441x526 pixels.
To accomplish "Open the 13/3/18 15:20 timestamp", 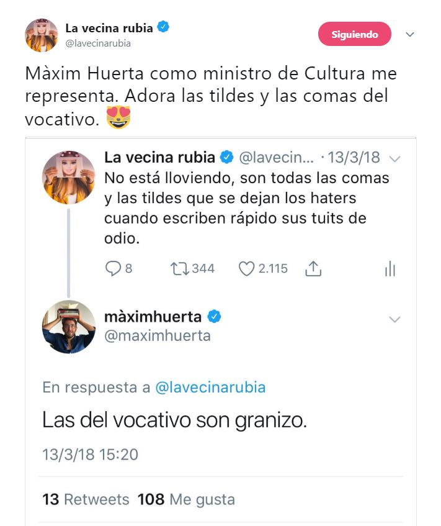I will [90, 454].
